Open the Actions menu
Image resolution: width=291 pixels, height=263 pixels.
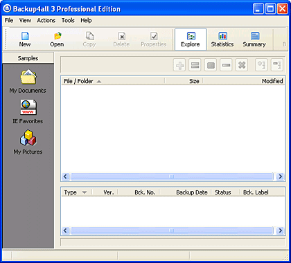(x=46, y=20)
